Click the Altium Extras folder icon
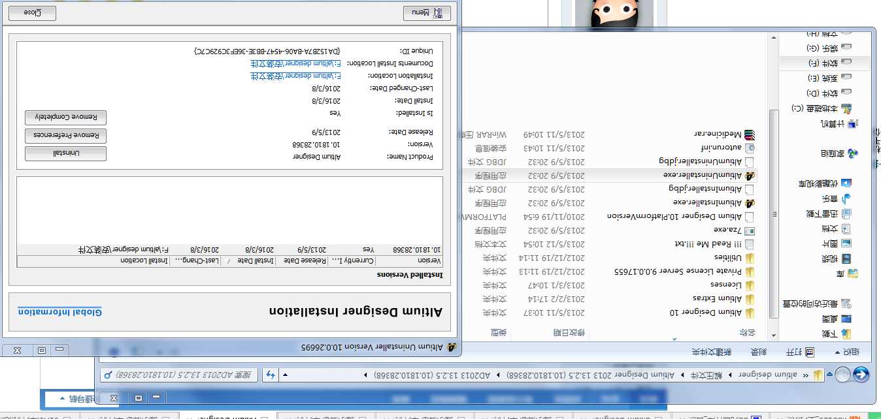Screen dimensions: 881x419 pos(750,298)
